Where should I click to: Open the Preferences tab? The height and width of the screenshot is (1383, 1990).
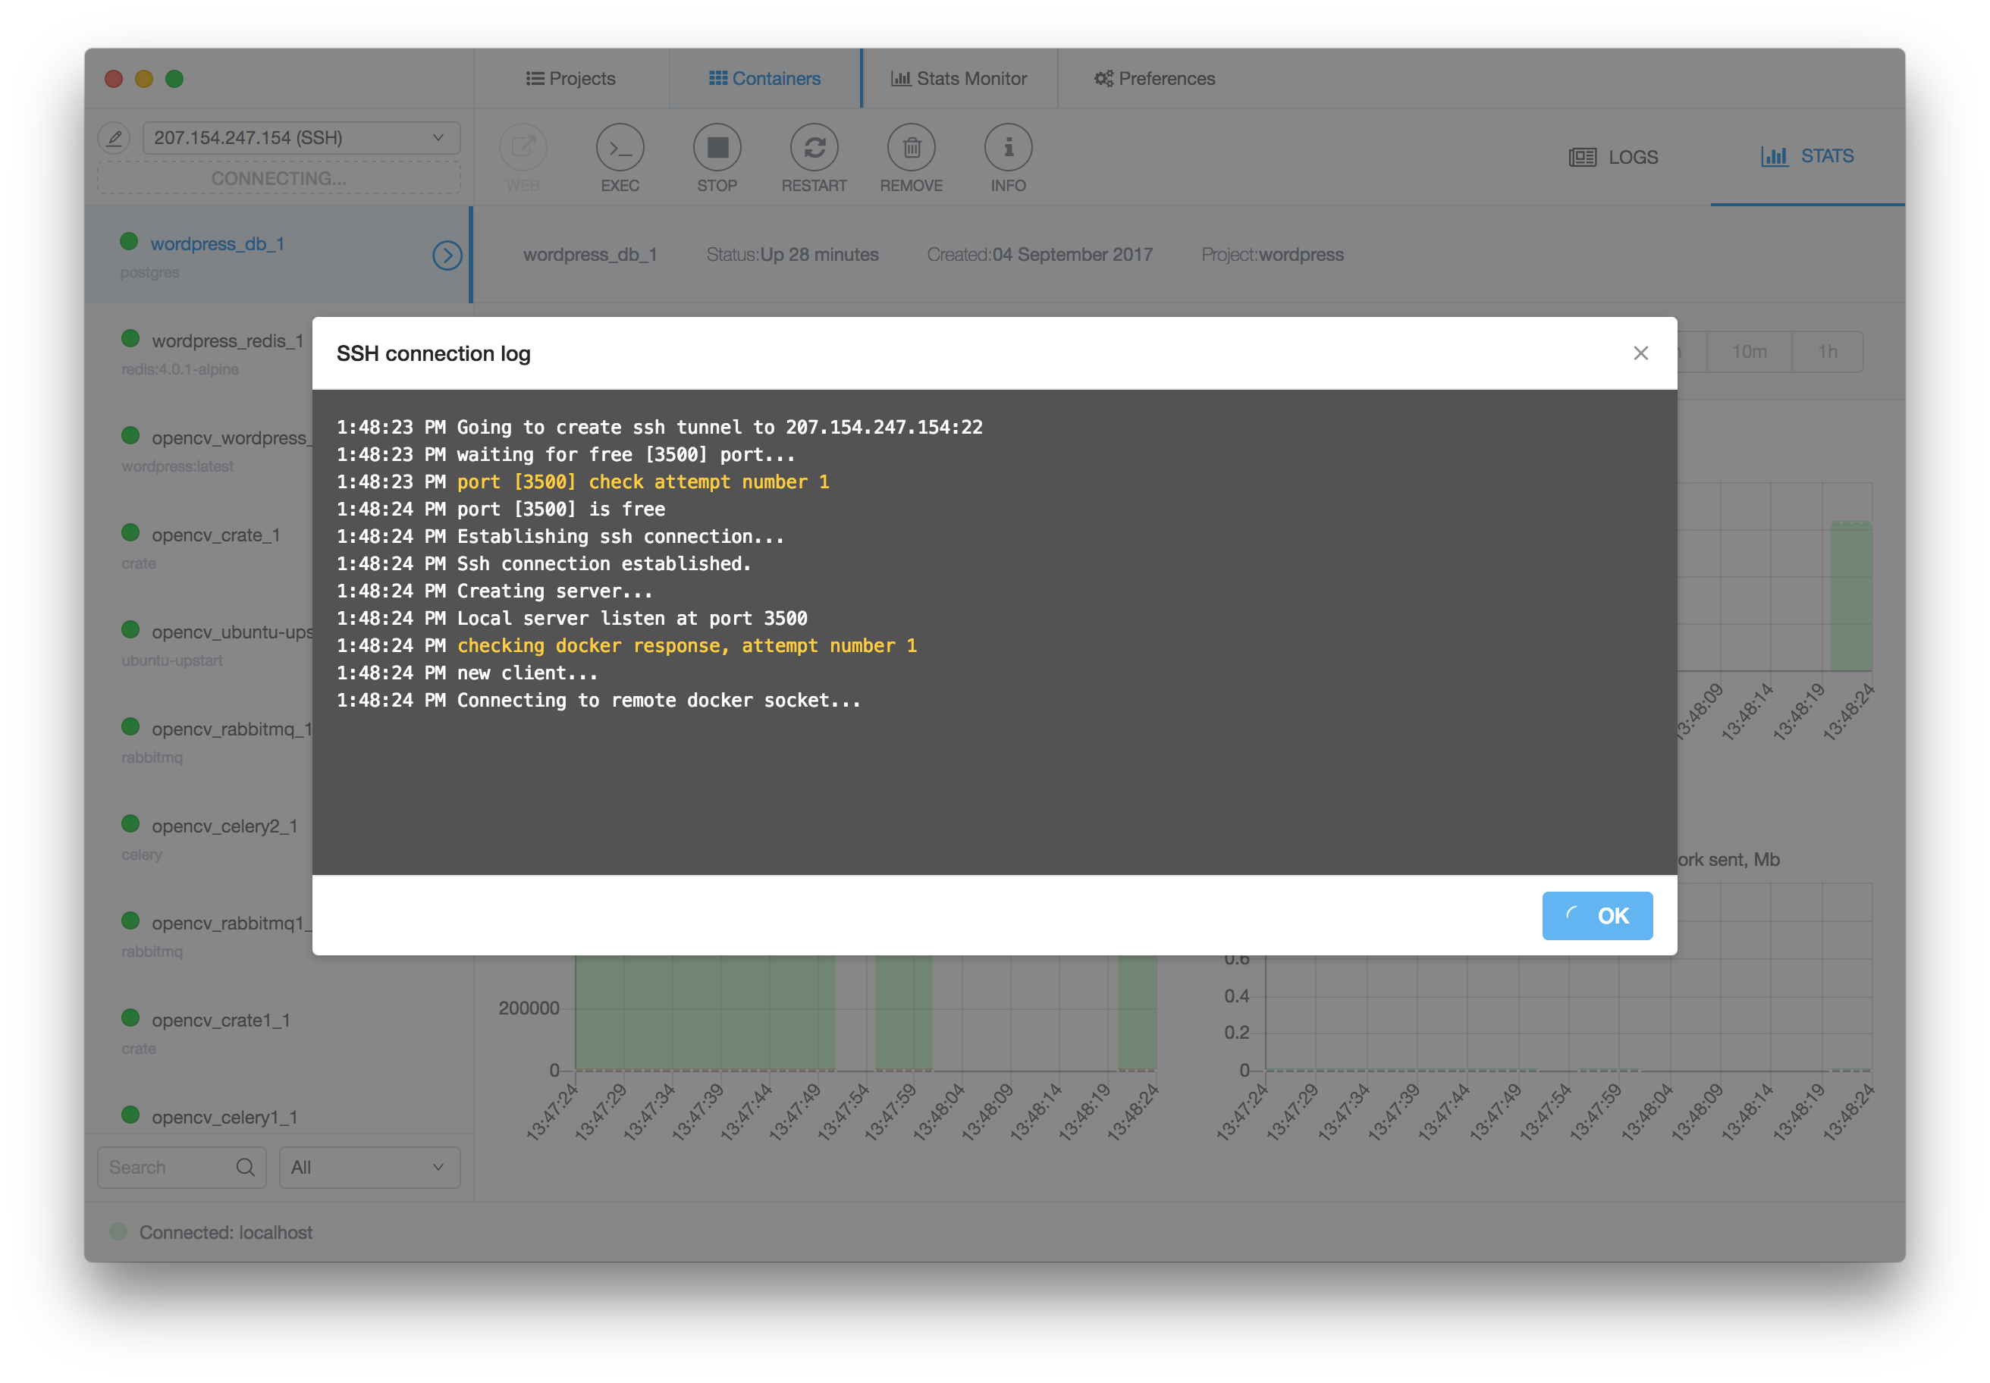tap(1154, 79)
